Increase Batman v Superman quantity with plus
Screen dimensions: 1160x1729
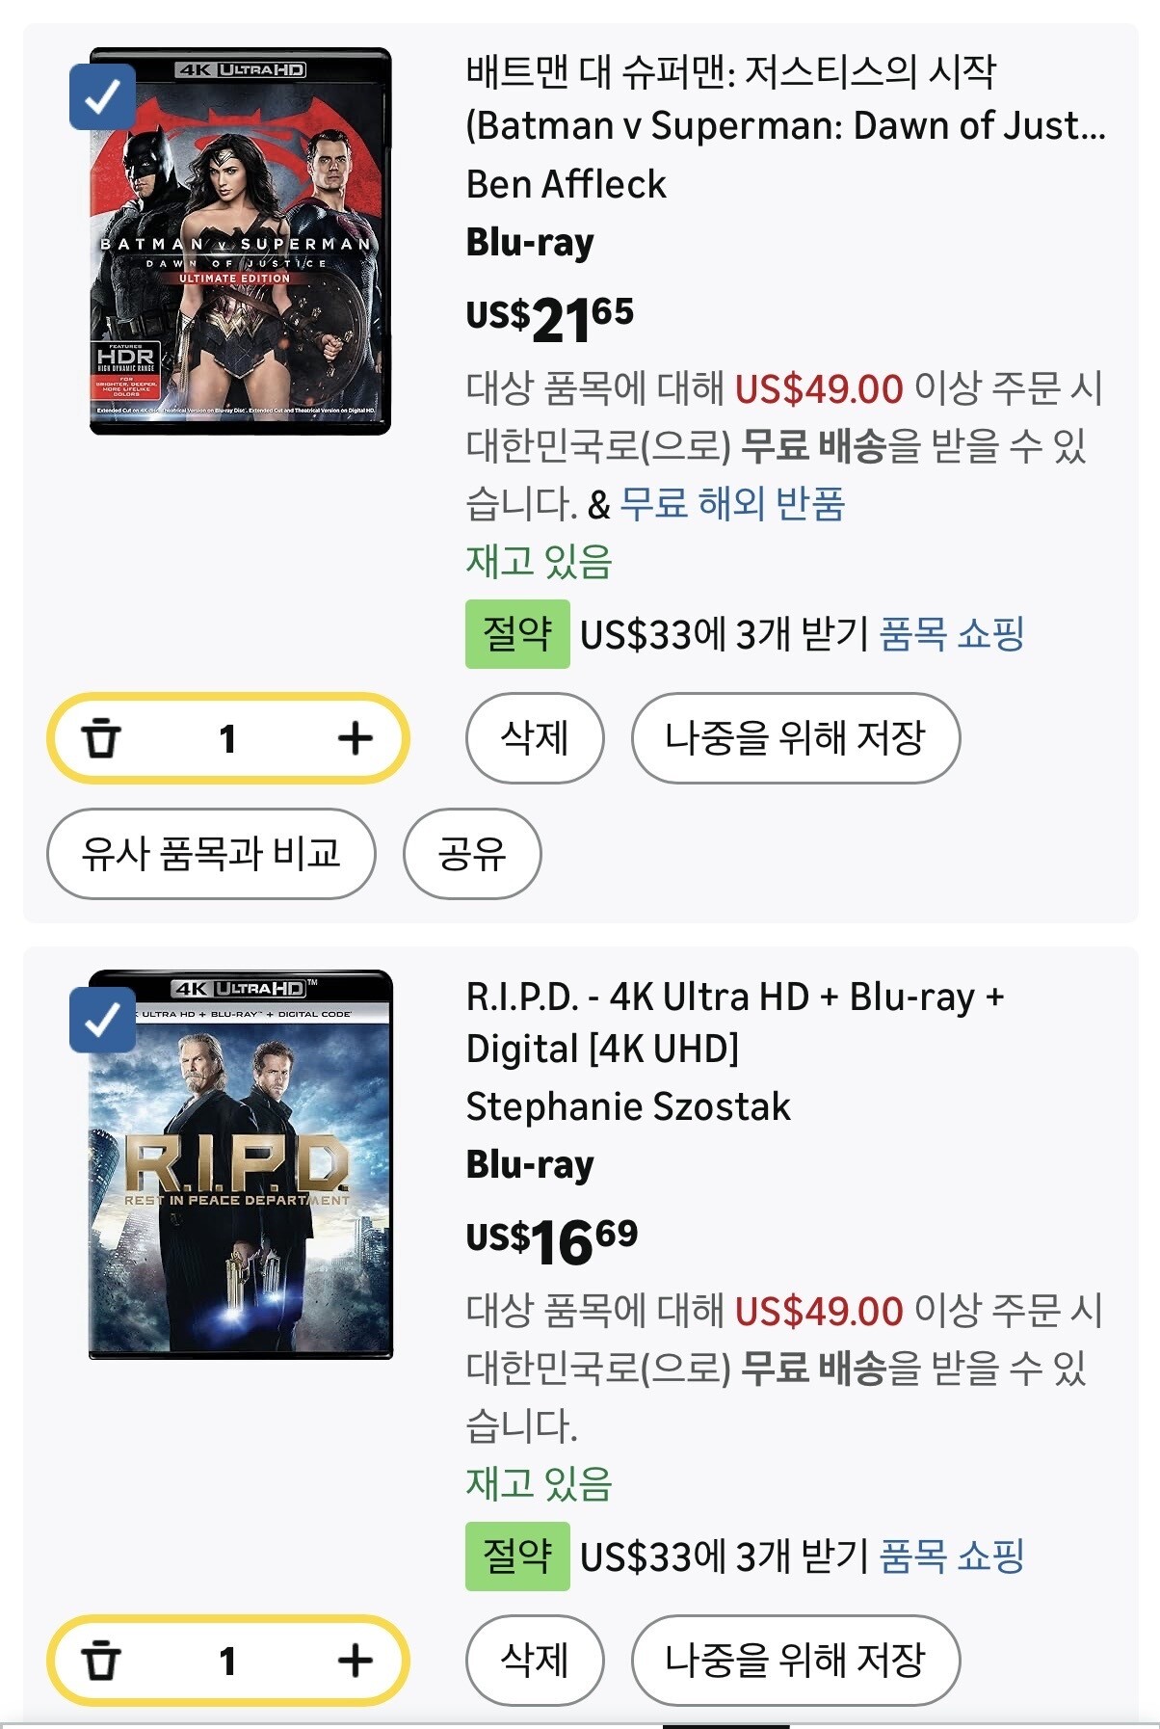[x=356, y=738]
